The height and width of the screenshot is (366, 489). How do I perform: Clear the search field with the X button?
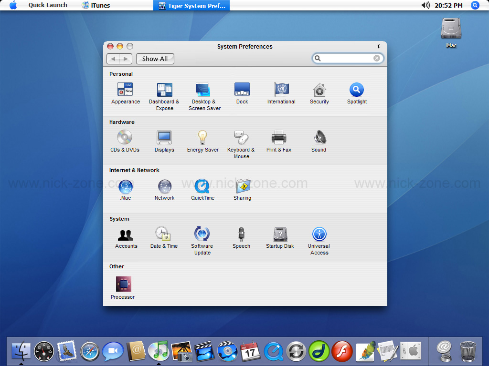pyautogui.click(x=377, y=58)
